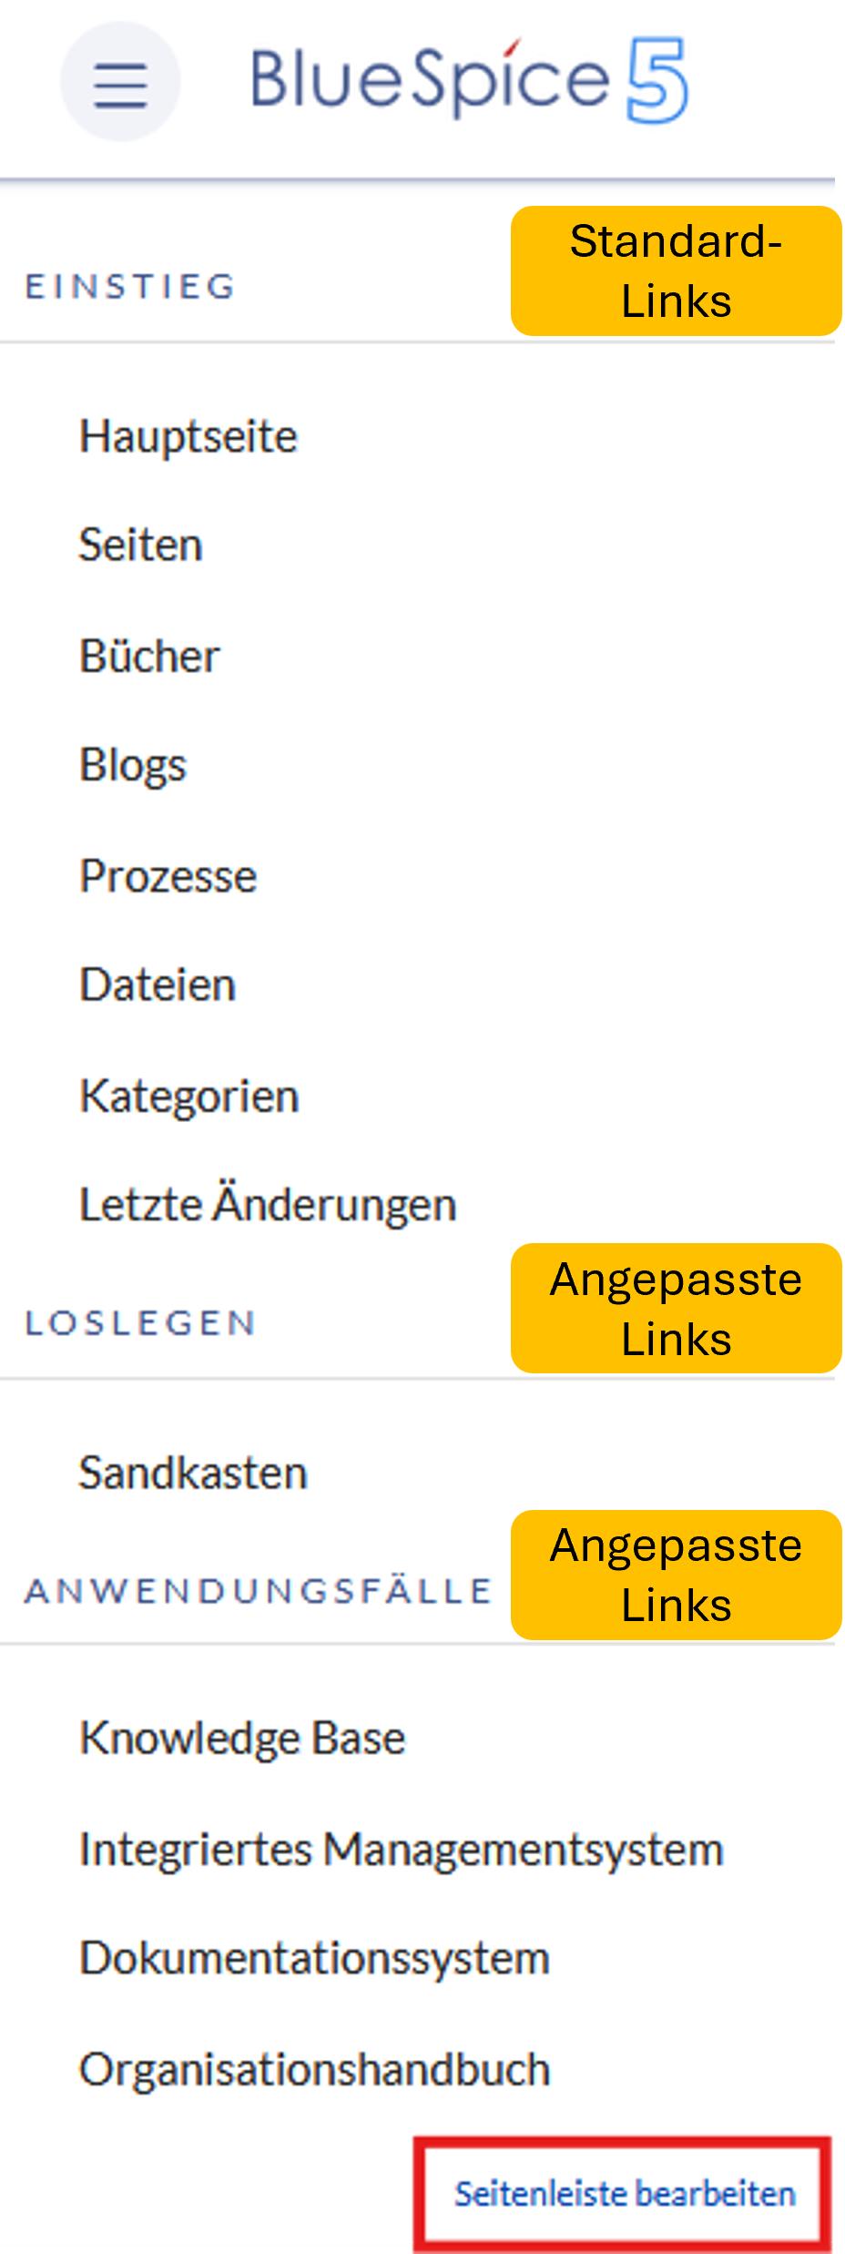Show Letzte Änderungen
The image size is (845, 2254).
[268, 1205]
